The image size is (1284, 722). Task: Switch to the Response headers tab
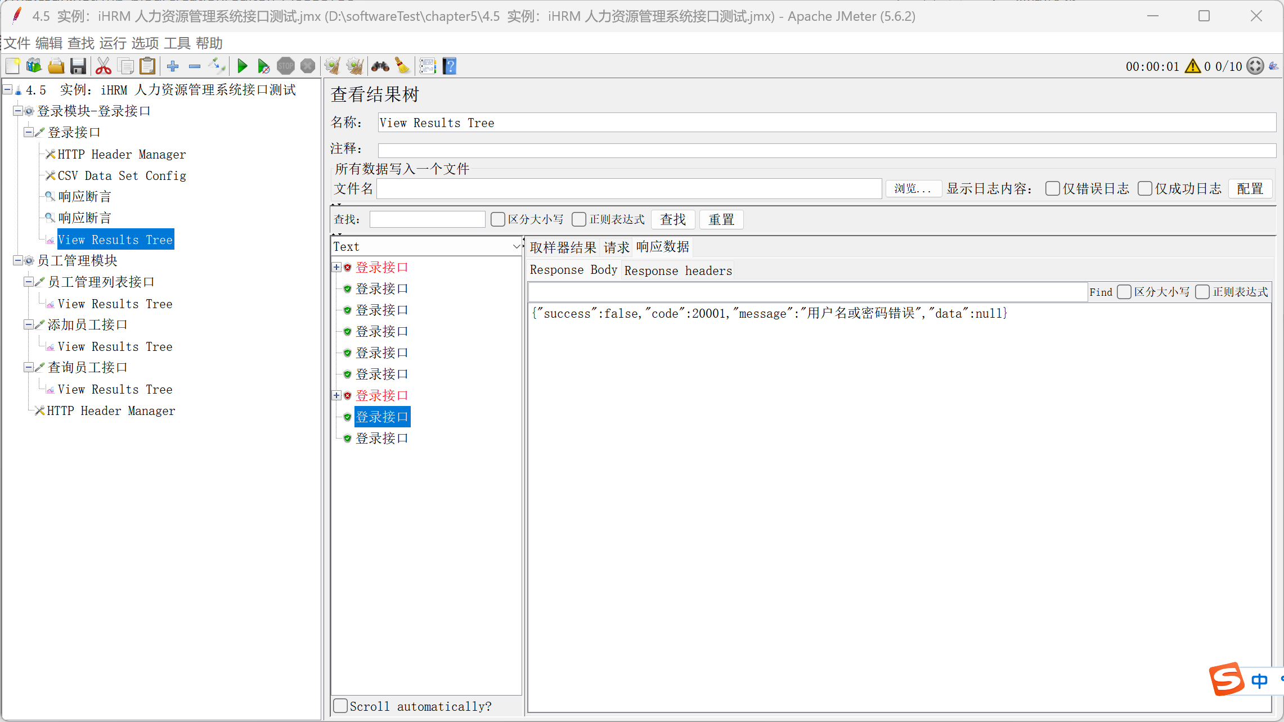point(678,270)
